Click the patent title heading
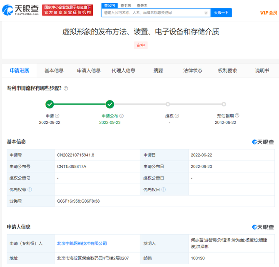 (141, 32)
